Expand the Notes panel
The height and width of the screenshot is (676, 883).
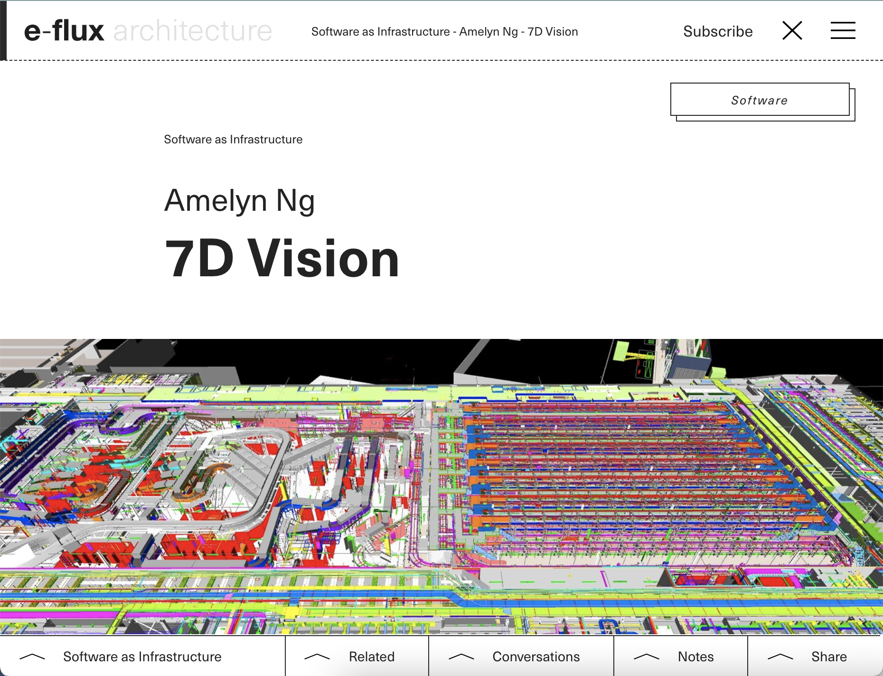(x=681, y=657)
